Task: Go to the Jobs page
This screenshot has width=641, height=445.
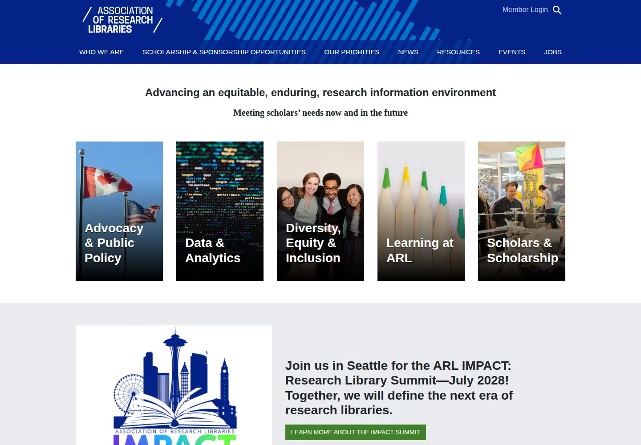Action: point(553,52)
